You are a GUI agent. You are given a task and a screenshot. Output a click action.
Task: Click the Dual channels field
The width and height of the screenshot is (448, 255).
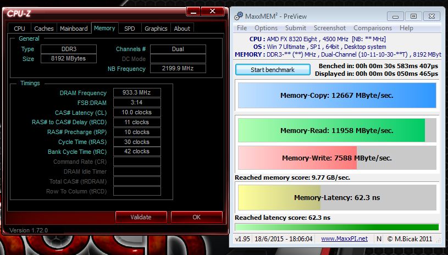178,49
